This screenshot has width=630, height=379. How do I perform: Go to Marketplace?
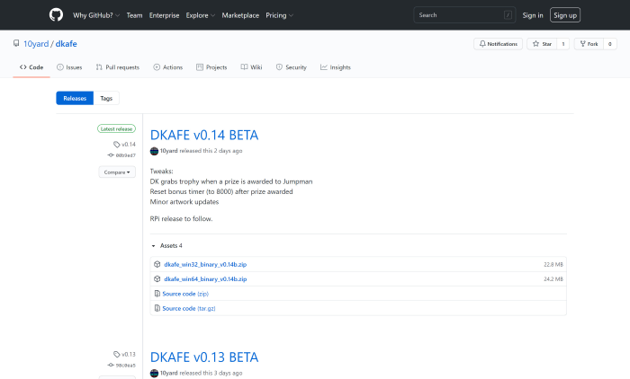[x=240, y=15]
